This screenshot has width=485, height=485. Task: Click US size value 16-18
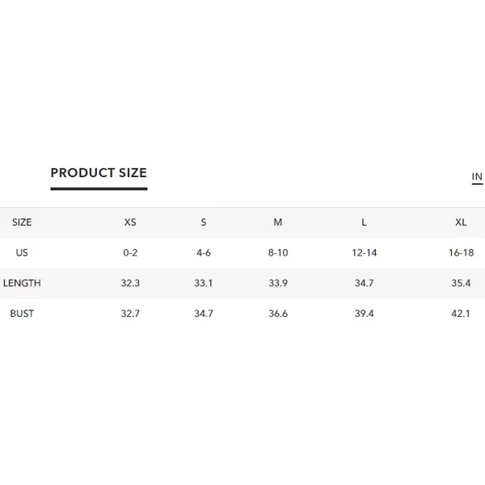pyautogui.click(x=462, y=253)
